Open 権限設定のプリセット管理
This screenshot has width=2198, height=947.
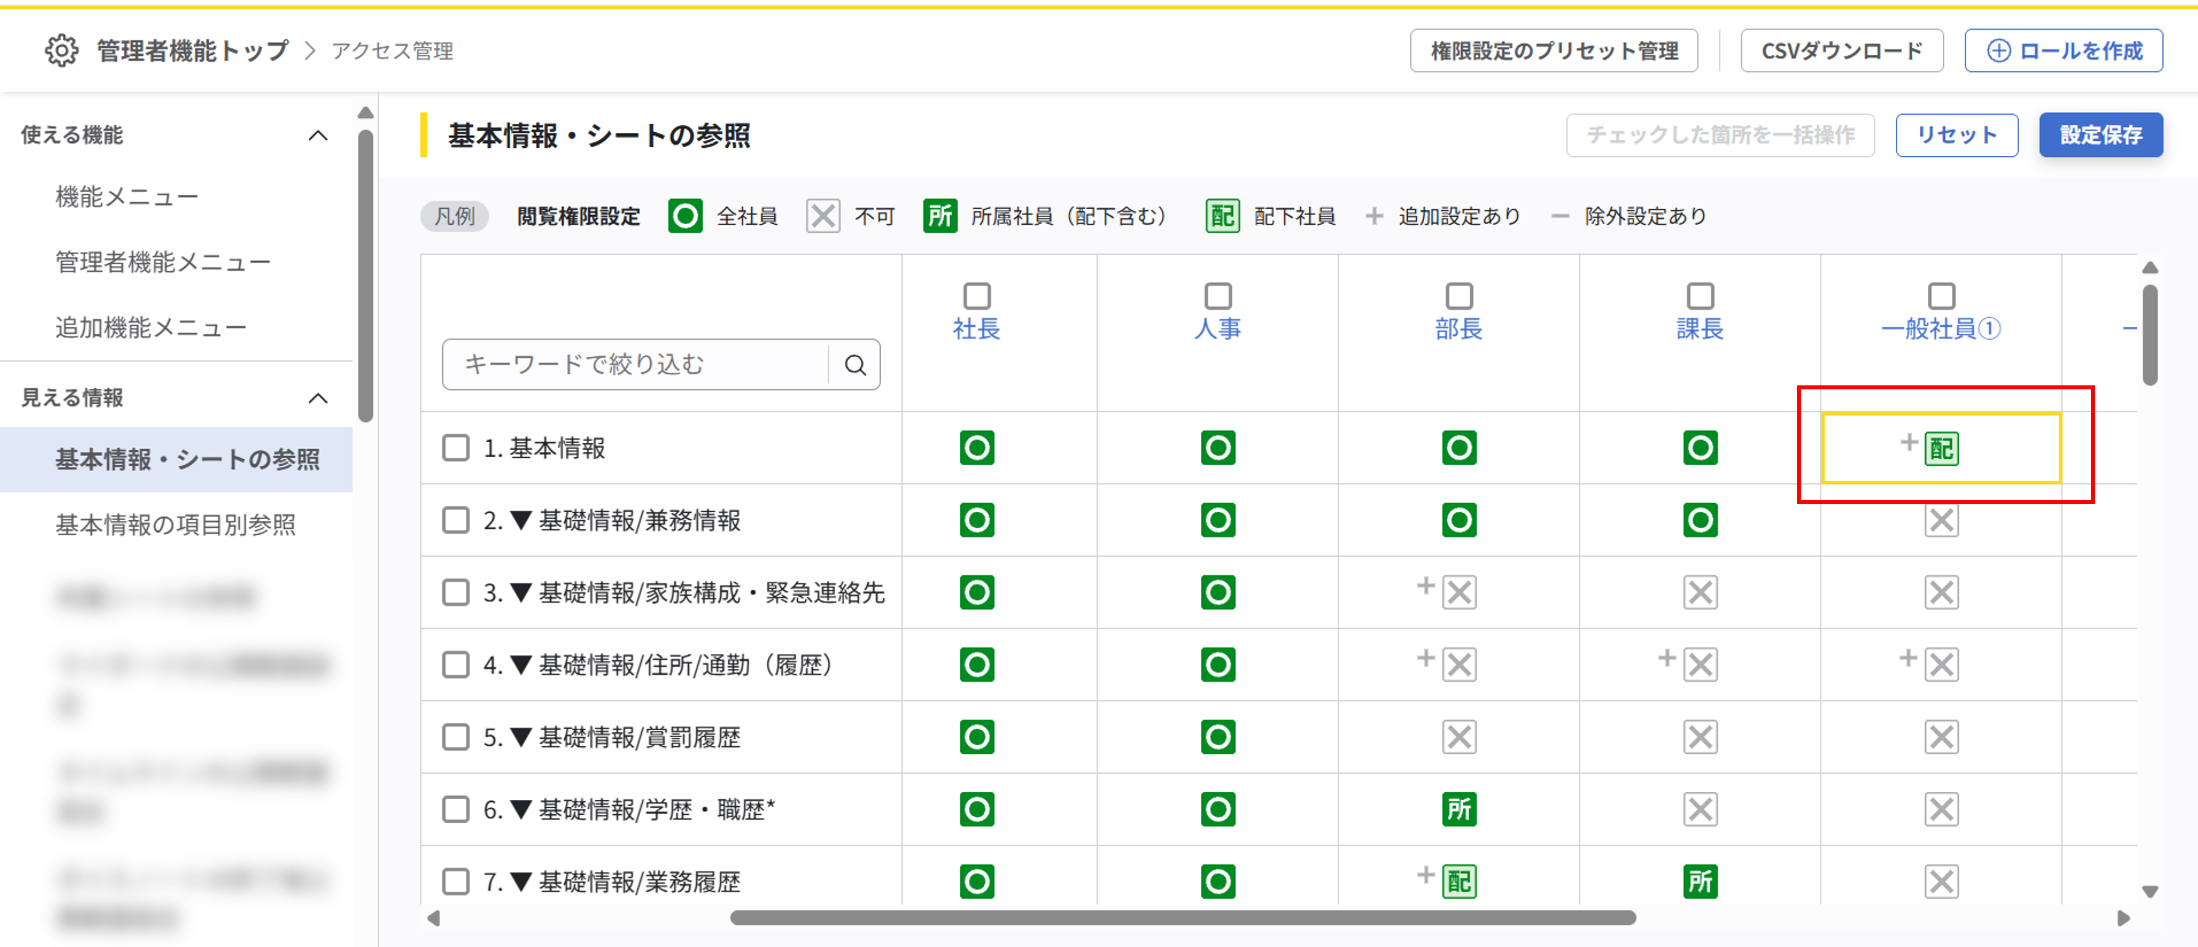[x=1554, y=51]
